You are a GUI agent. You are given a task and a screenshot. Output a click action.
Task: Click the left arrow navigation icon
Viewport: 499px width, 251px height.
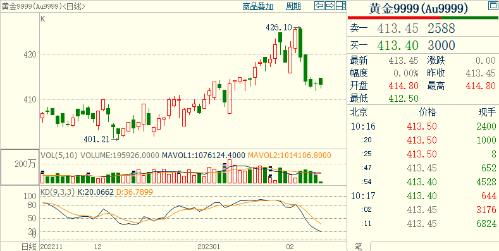(319, 6)
